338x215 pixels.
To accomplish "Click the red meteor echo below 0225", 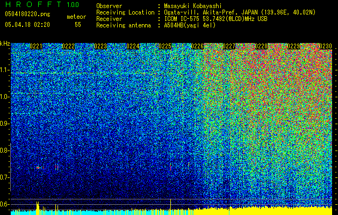I will click(170, 167).
